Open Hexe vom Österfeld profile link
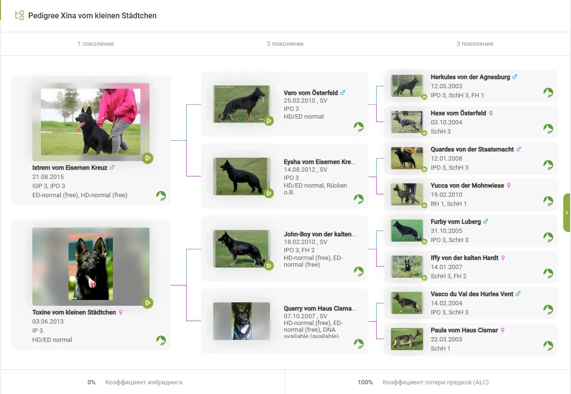 tap(458, 113)
